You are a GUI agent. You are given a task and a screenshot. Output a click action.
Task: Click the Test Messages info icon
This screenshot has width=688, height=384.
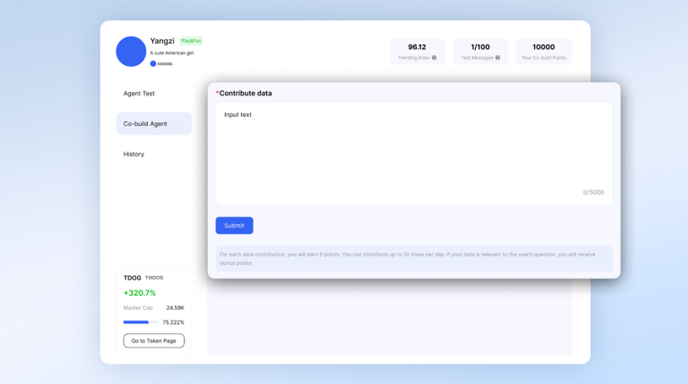[x=498, y=58]
